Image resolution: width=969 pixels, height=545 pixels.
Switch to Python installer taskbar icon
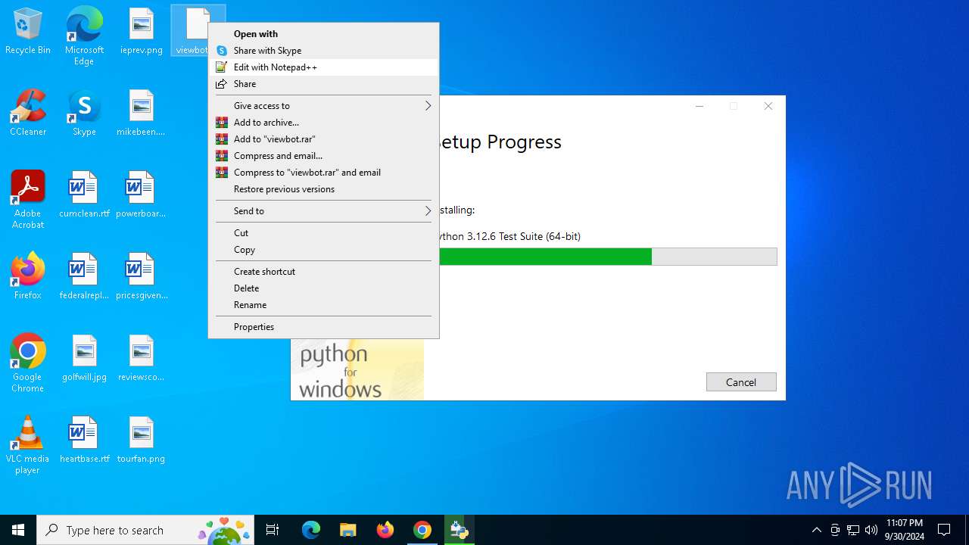point(460,530)
